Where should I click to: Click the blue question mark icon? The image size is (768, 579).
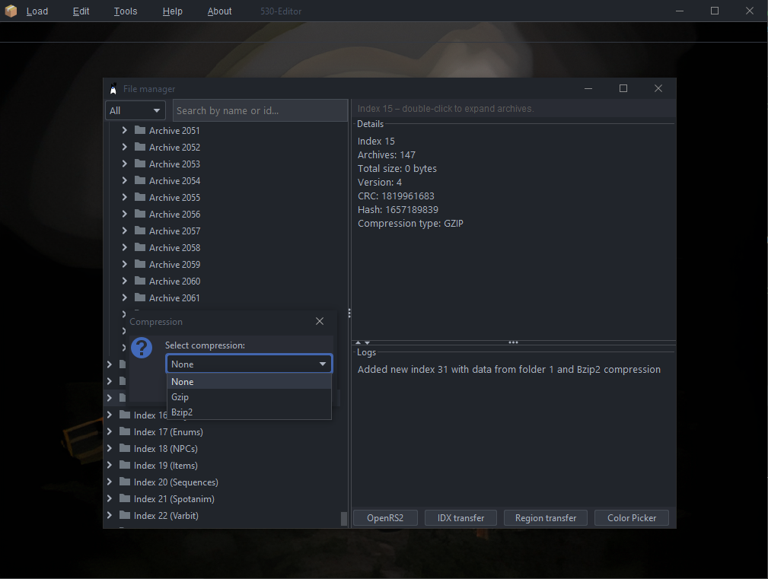[142, 348]
